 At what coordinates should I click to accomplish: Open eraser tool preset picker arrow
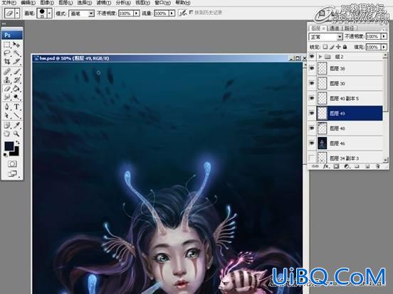[x=17, y=13]
